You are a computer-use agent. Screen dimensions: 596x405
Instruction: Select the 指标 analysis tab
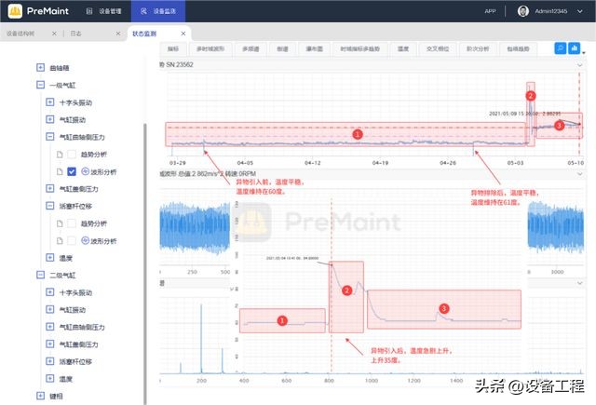coord(173,49)
